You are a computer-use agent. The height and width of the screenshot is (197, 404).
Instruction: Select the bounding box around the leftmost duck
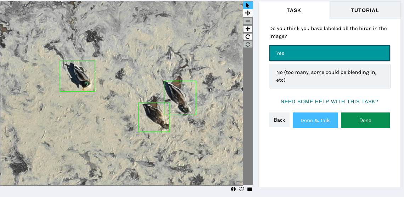pyautogui.click(x=77, y=76)
